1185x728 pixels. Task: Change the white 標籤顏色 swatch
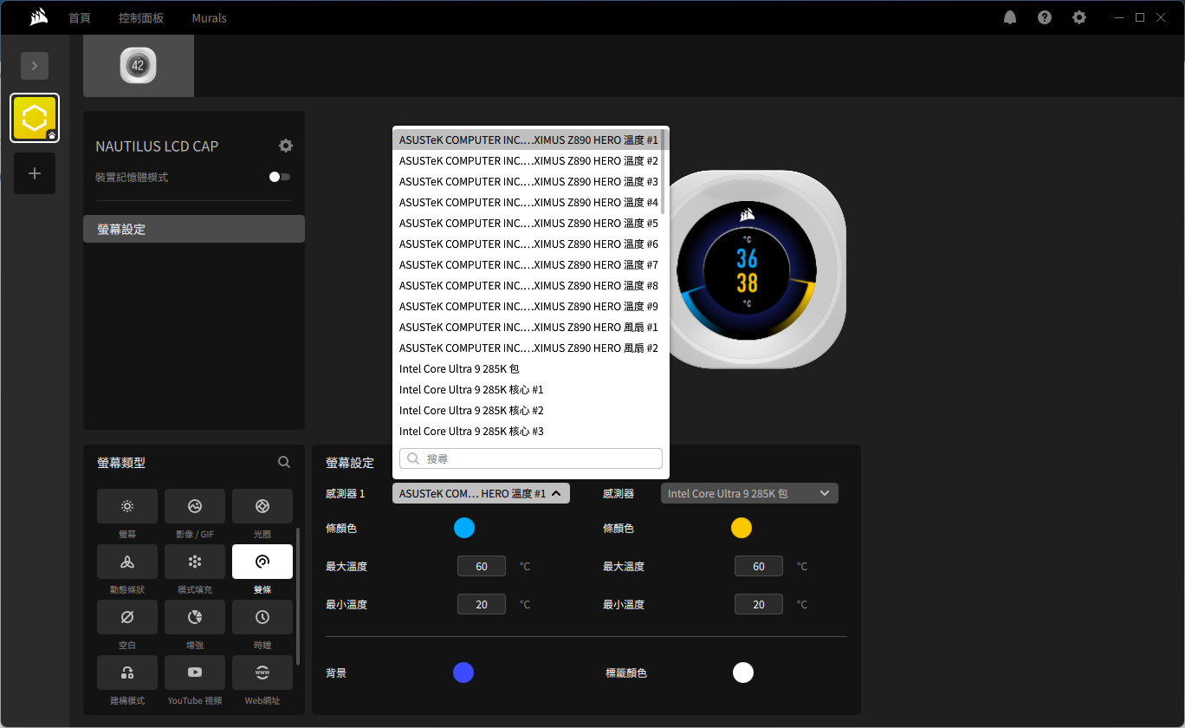click(x=742, y=673)
